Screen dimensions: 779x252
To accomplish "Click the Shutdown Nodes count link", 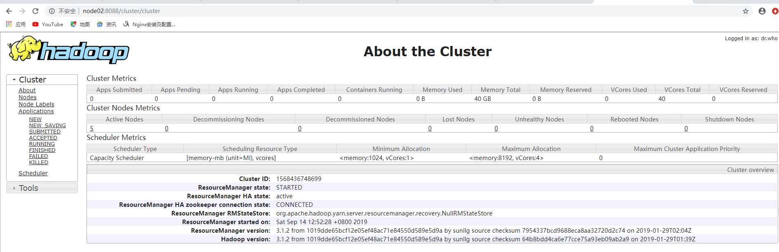I will coord(686,128).
